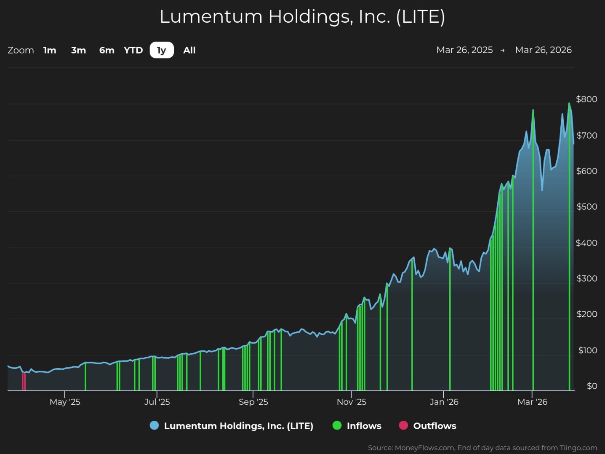
Task: Toggle Lumentum Holdings series blue legend dot
Action: point(155,425)
